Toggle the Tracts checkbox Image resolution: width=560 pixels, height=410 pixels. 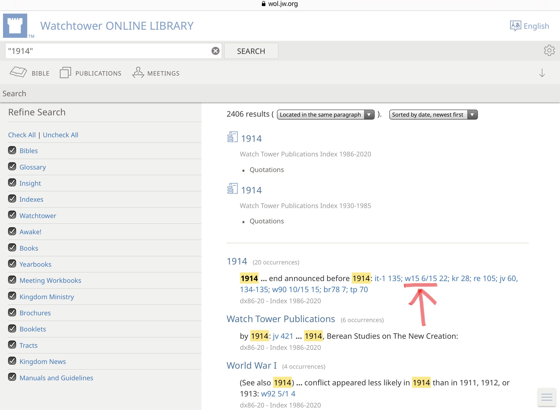click(x=12, y=345)
